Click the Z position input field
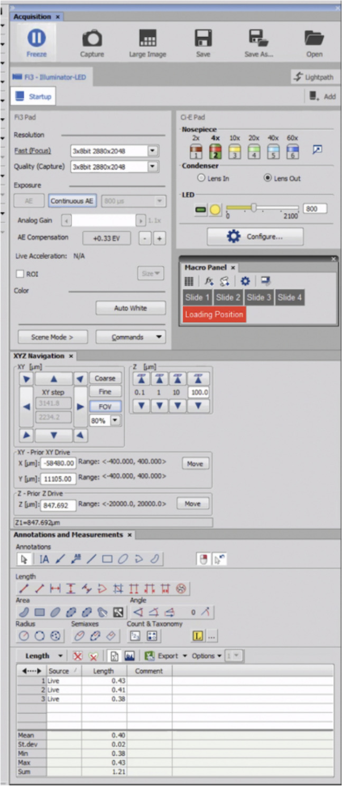Viewport: 342px width, 786px height. (58, 505)
